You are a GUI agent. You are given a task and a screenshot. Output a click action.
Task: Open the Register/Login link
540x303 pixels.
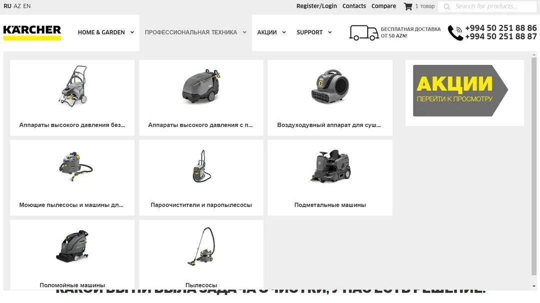click(316, 6)
